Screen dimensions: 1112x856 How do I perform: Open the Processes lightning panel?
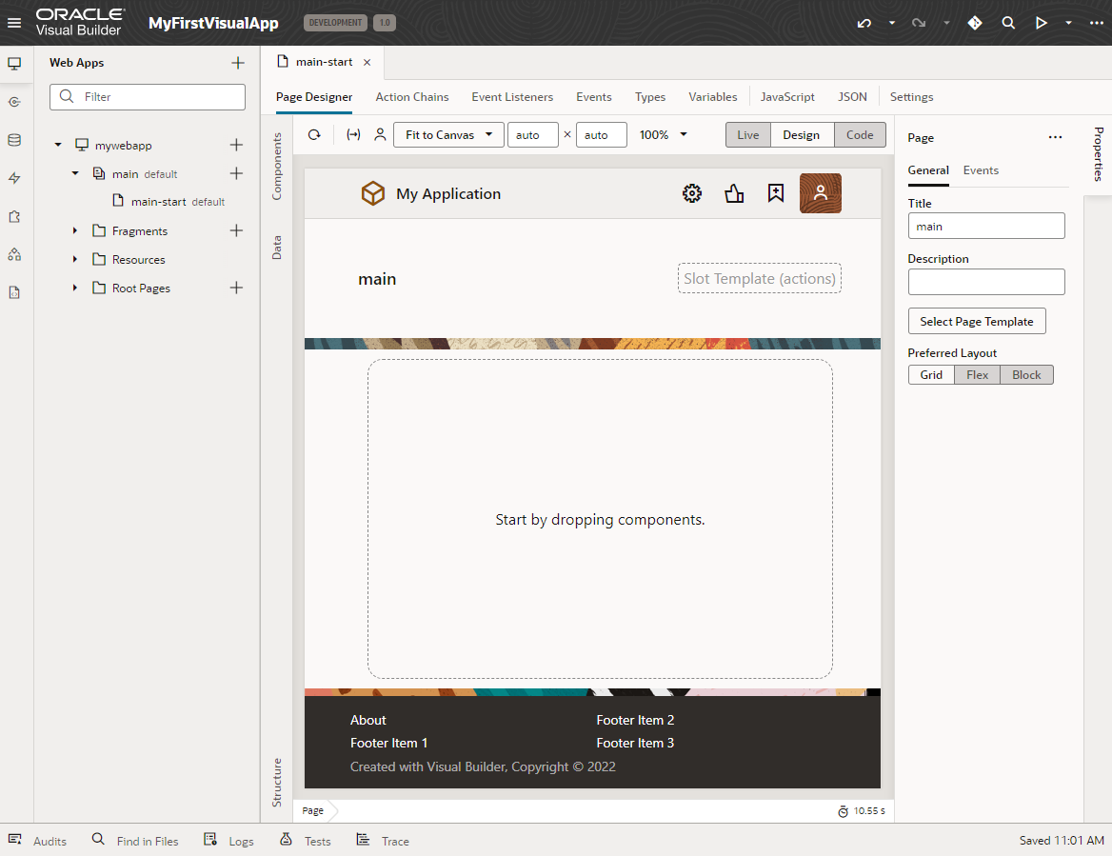pos(14,177)
